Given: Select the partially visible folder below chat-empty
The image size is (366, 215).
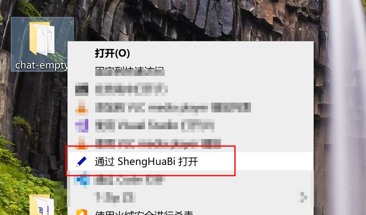Looking at the screenshot, I should 41,205.
